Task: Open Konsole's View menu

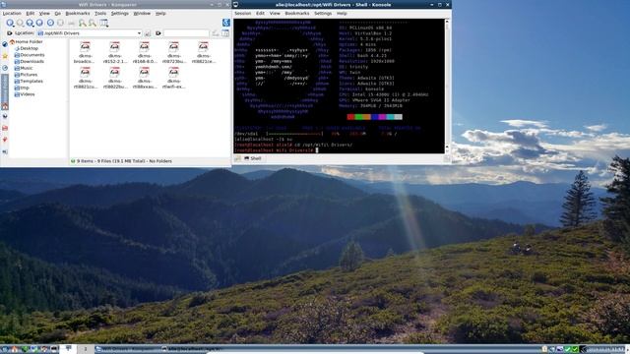Action: click(275, 13)
